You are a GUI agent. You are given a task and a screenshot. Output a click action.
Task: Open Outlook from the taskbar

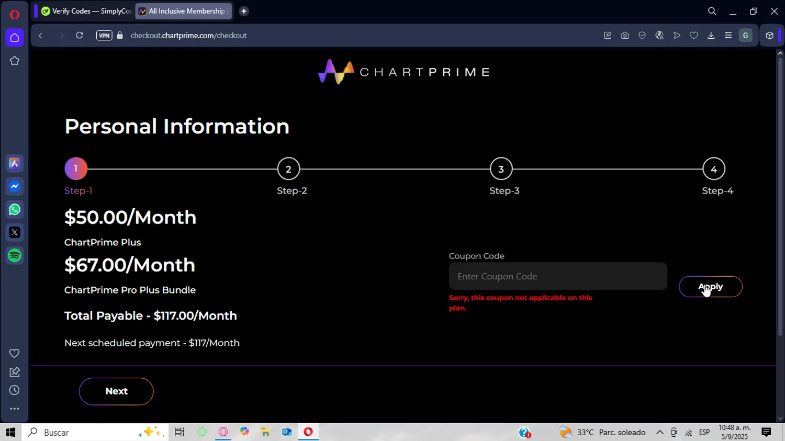(x=287, y=432)
